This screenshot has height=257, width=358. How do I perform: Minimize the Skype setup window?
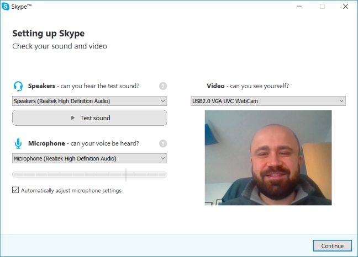click(x=299, y=7)
